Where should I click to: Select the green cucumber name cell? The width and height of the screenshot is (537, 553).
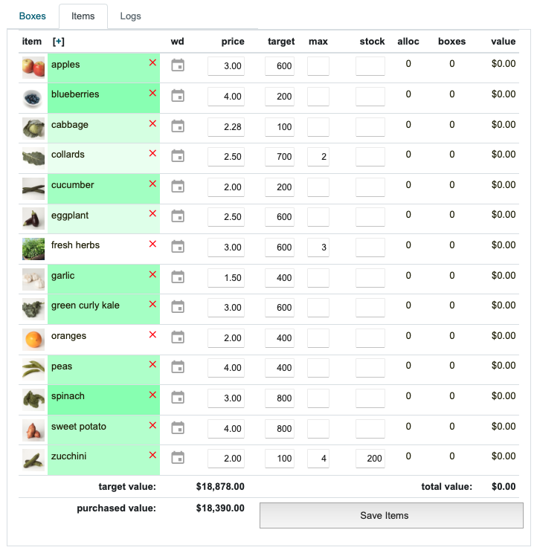103,189
